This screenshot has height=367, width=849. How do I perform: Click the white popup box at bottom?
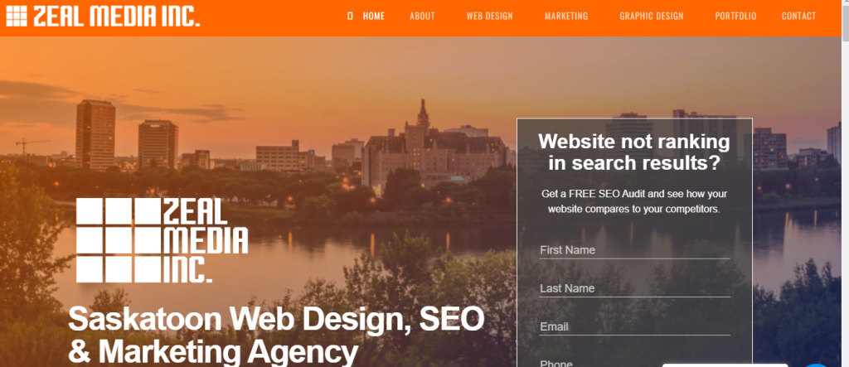pos(725,365)
